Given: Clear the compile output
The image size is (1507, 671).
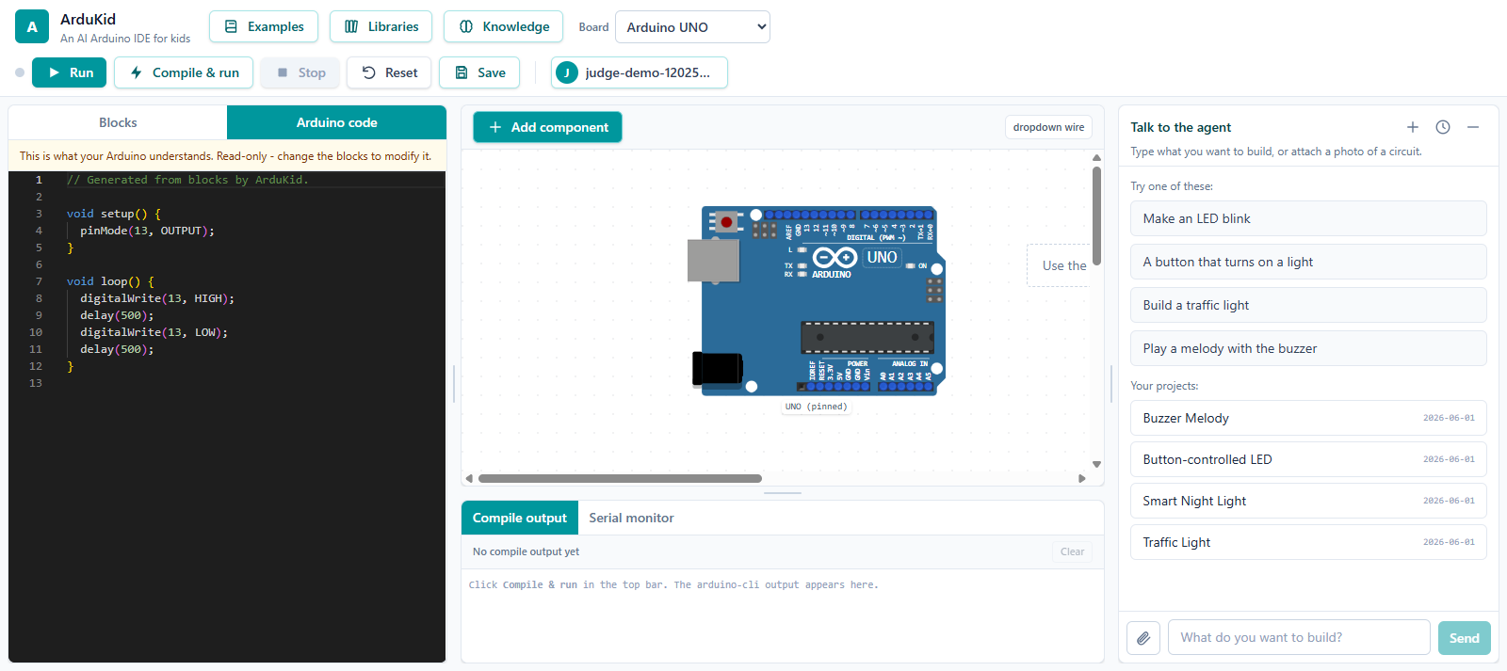Looking at the screenshot, I should (x=1072, y=551).
